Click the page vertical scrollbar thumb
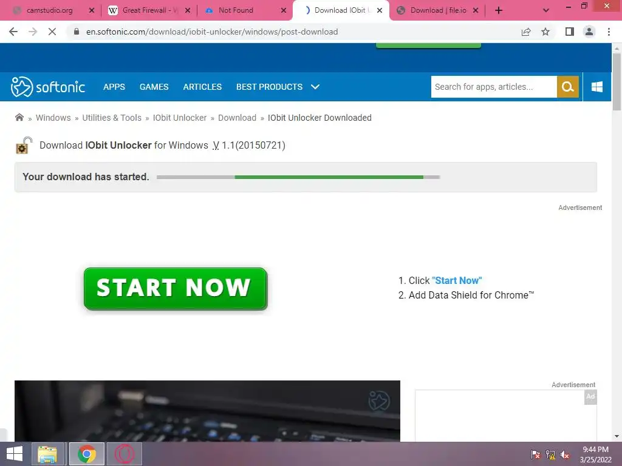 point(617,82)
